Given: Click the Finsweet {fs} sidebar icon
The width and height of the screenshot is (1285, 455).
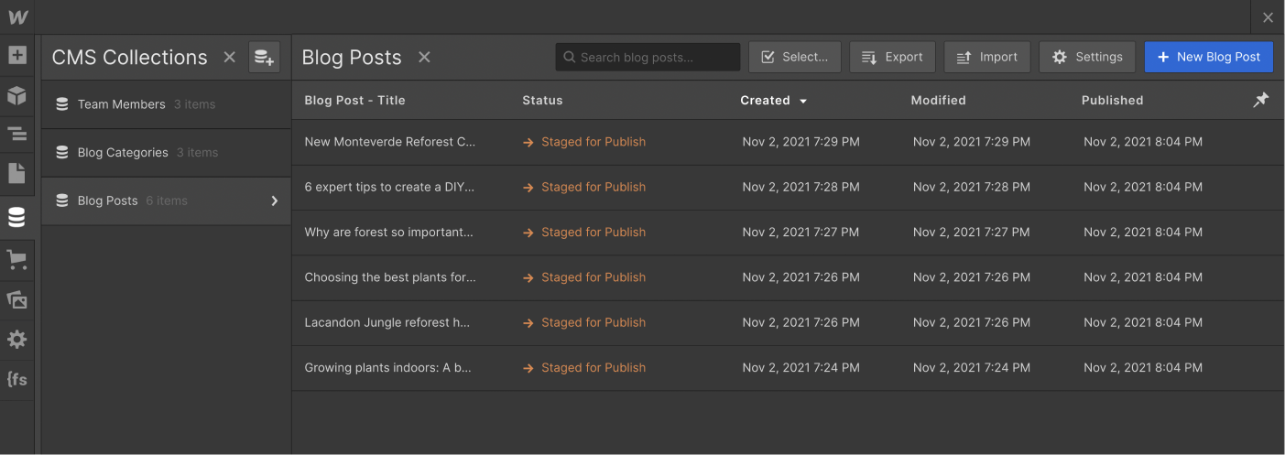Looking at the screenshot, I should (x=16, y=379).
